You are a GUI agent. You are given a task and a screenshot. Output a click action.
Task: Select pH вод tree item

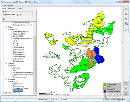pos(16,43)
